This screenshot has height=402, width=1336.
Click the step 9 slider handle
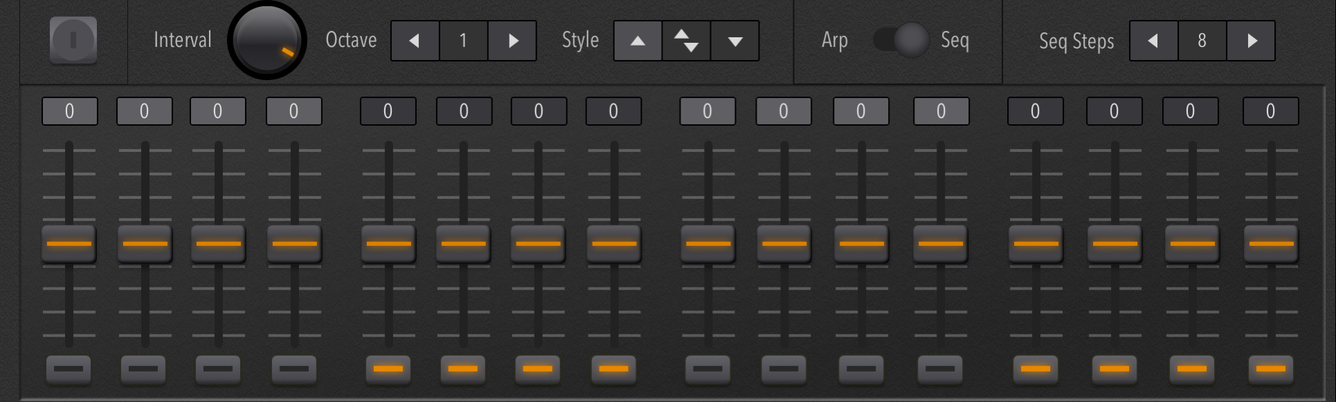708,243
